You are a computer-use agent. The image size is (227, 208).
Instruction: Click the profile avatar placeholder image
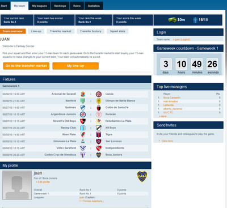(x=17, y=185)
